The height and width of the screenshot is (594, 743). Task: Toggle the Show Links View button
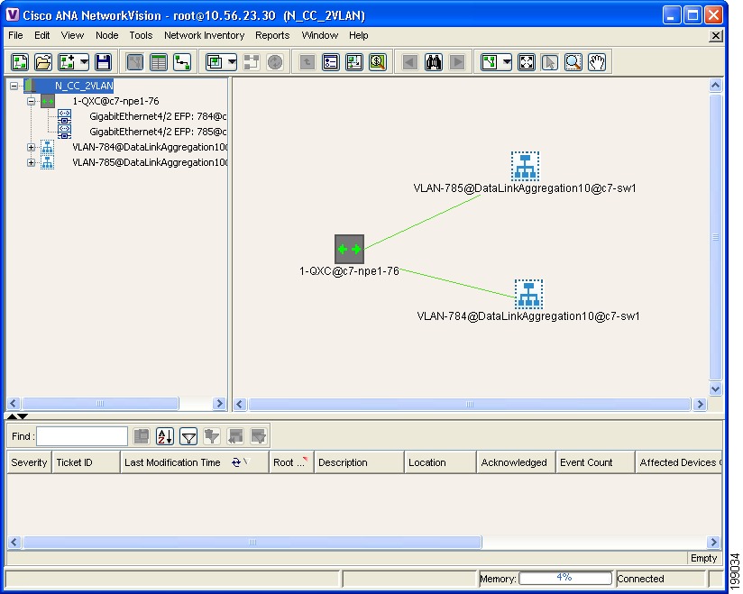[182, 62]
